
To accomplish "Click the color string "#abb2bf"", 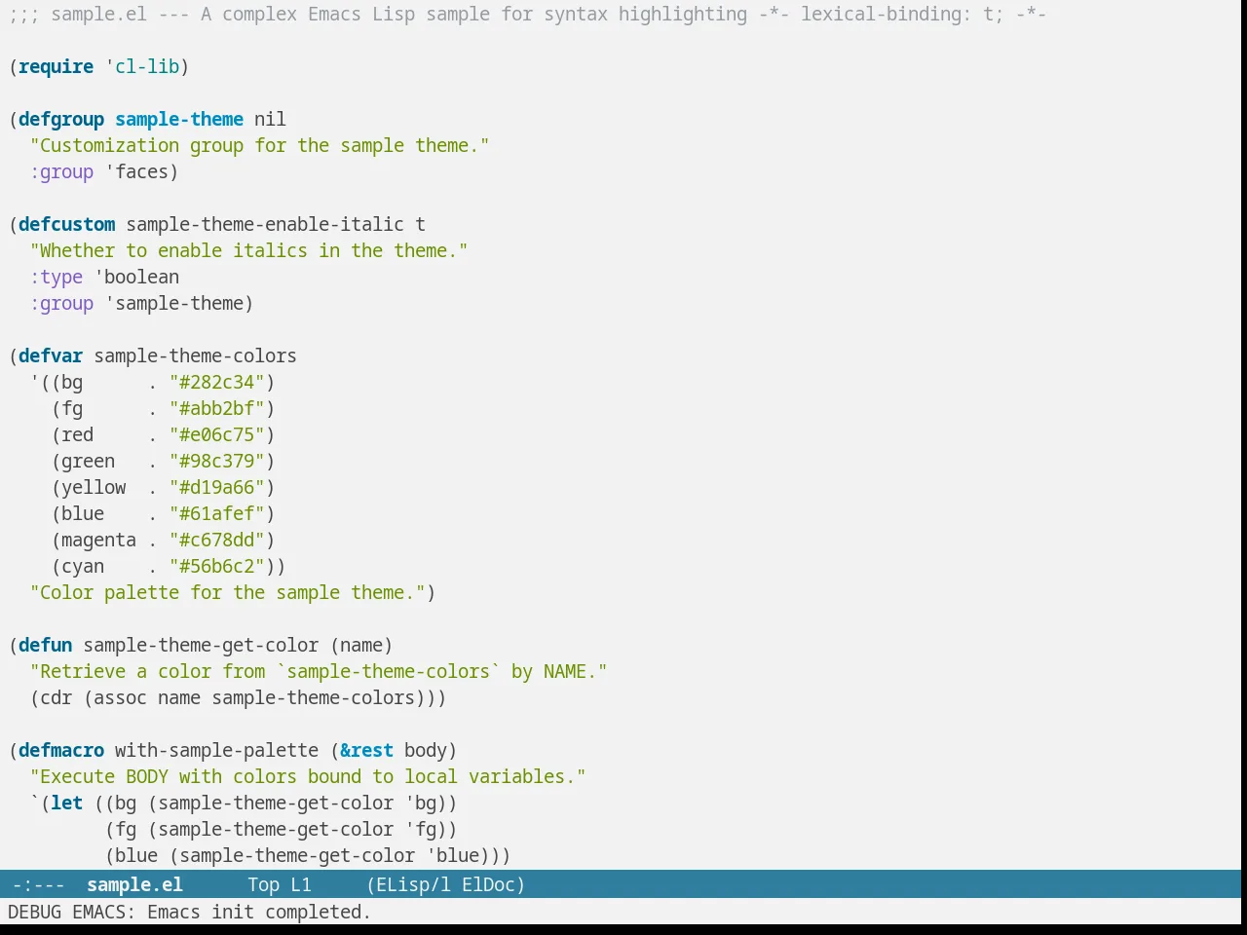I will (x=217, y=408).
